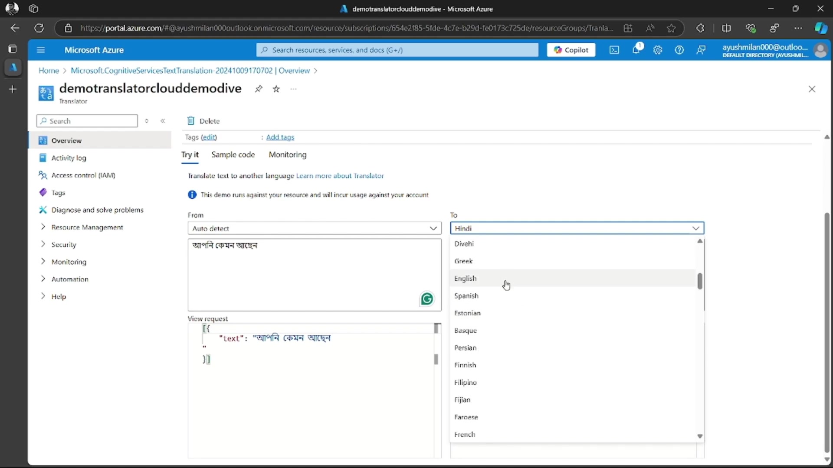This screenshot has height=468, width=833.
Task: Add demotranslatorclouddemodive to favorites star
Action: point(276,89)
